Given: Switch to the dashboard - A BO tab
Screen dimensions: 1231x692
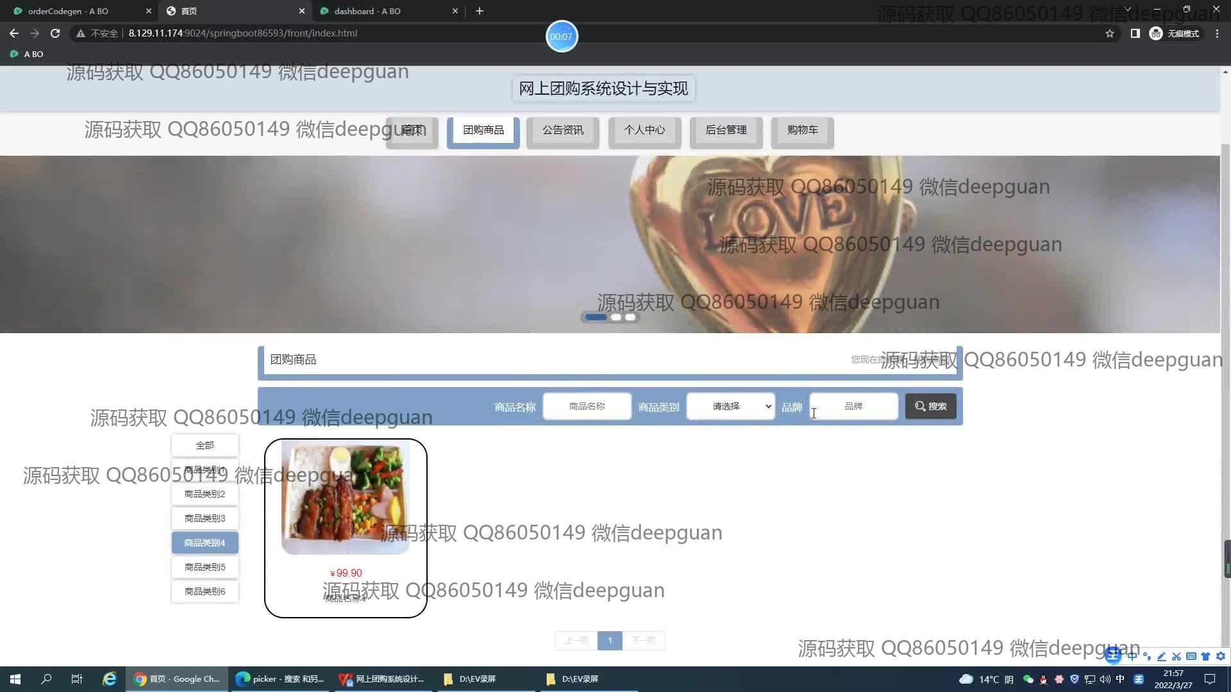Looking at the screenshot, I should coord(367,11).
